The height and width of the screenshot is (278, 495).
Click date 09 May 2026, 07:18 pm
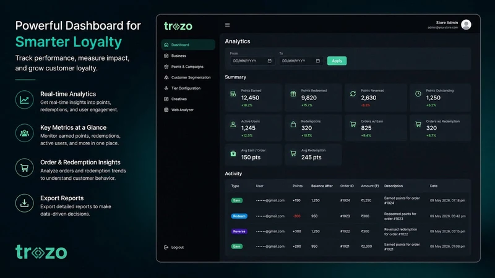point(447,200)
